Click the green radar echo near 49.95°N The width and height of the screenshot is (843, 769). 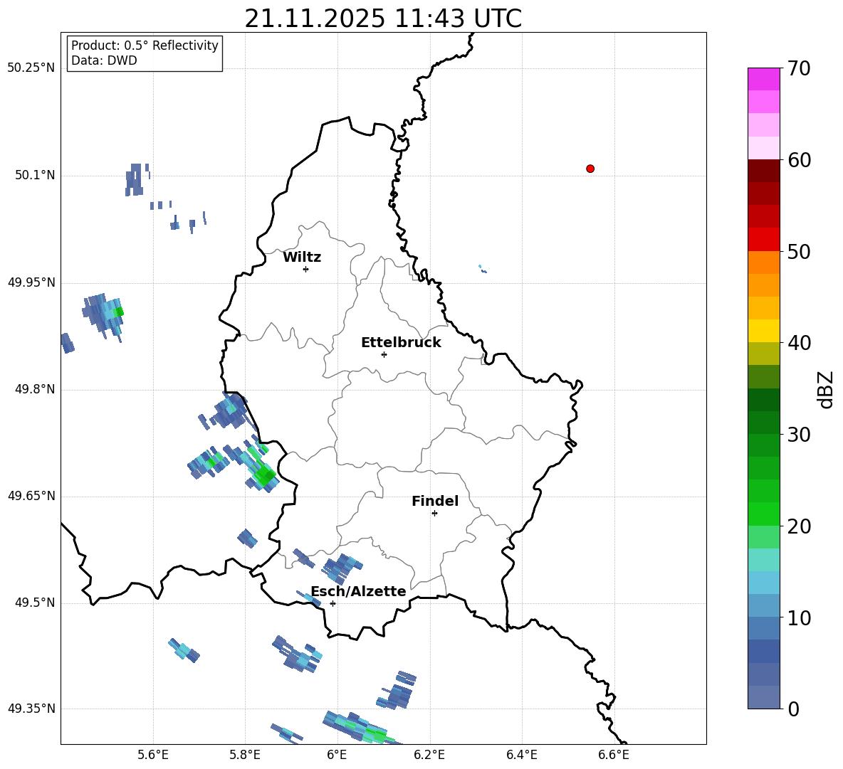[x=120, y=311]
